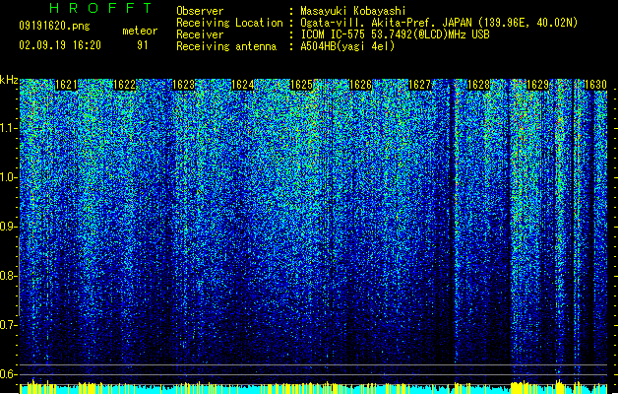The width and height of the screenshot is (619, 394).
Task: Click the Observer label
Action: click(x=200, y=11)
